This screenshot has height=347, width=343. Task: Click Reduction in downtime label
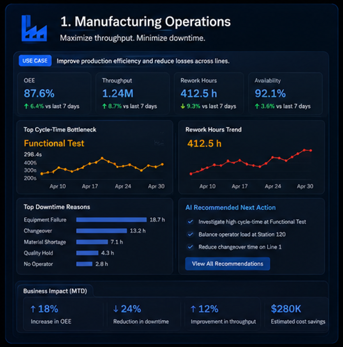pyautogui.click(x=141, y=321)
